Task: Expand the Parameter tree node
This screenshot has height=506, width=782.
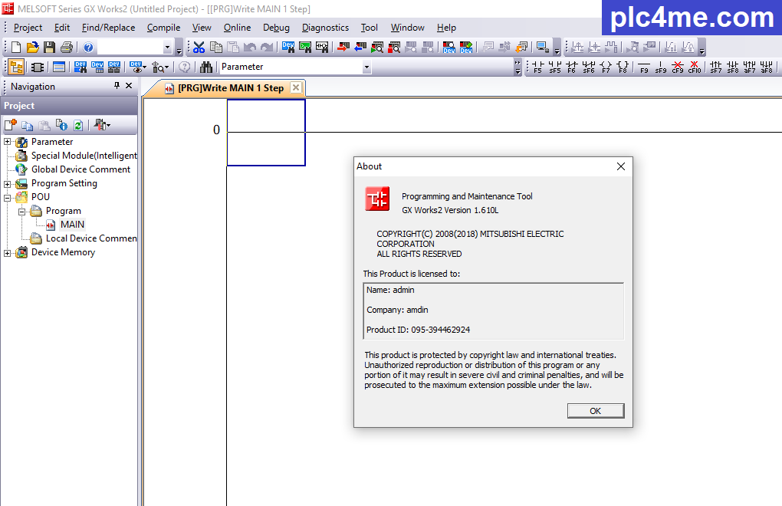Action: (x=8, y=142)
